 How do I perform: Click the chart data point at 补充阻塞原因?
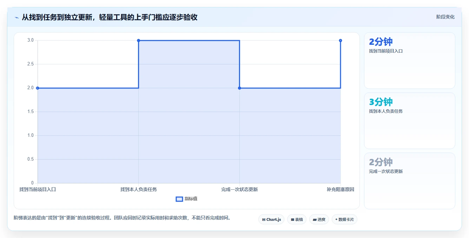[x=341, y=41]
